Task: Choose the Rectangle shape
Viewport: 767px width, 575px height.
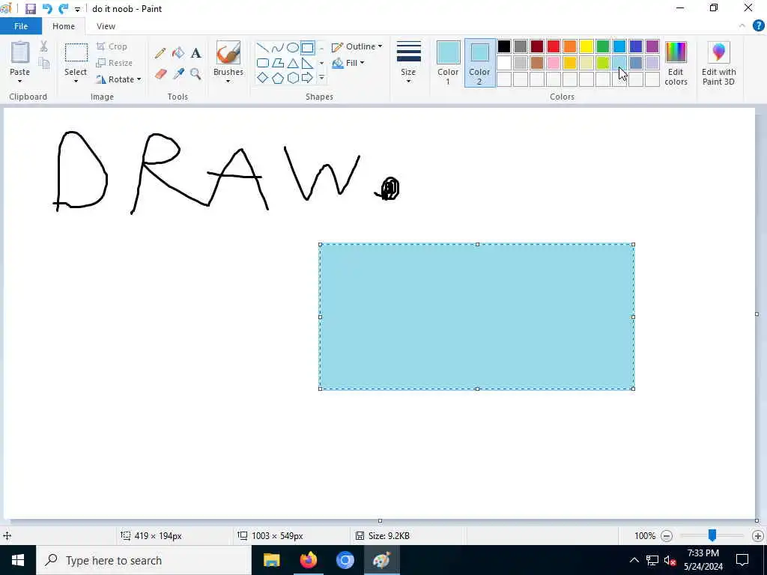Action: [x=307, y=48]
